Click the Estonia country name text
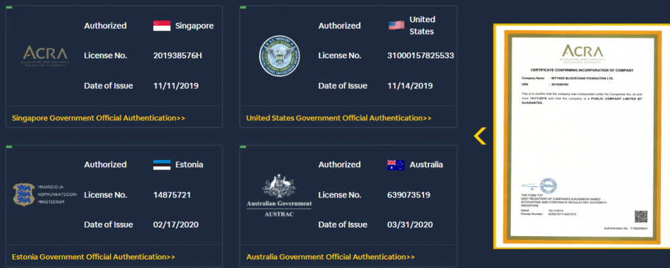Screen dimensions: 670x268 pos(189,165)
